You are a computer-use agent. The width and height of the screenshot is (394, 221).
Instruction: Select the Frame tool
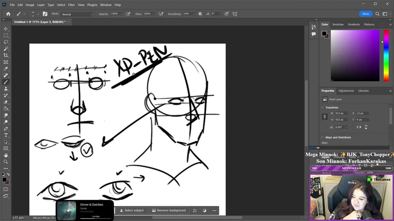coord(6,62)
